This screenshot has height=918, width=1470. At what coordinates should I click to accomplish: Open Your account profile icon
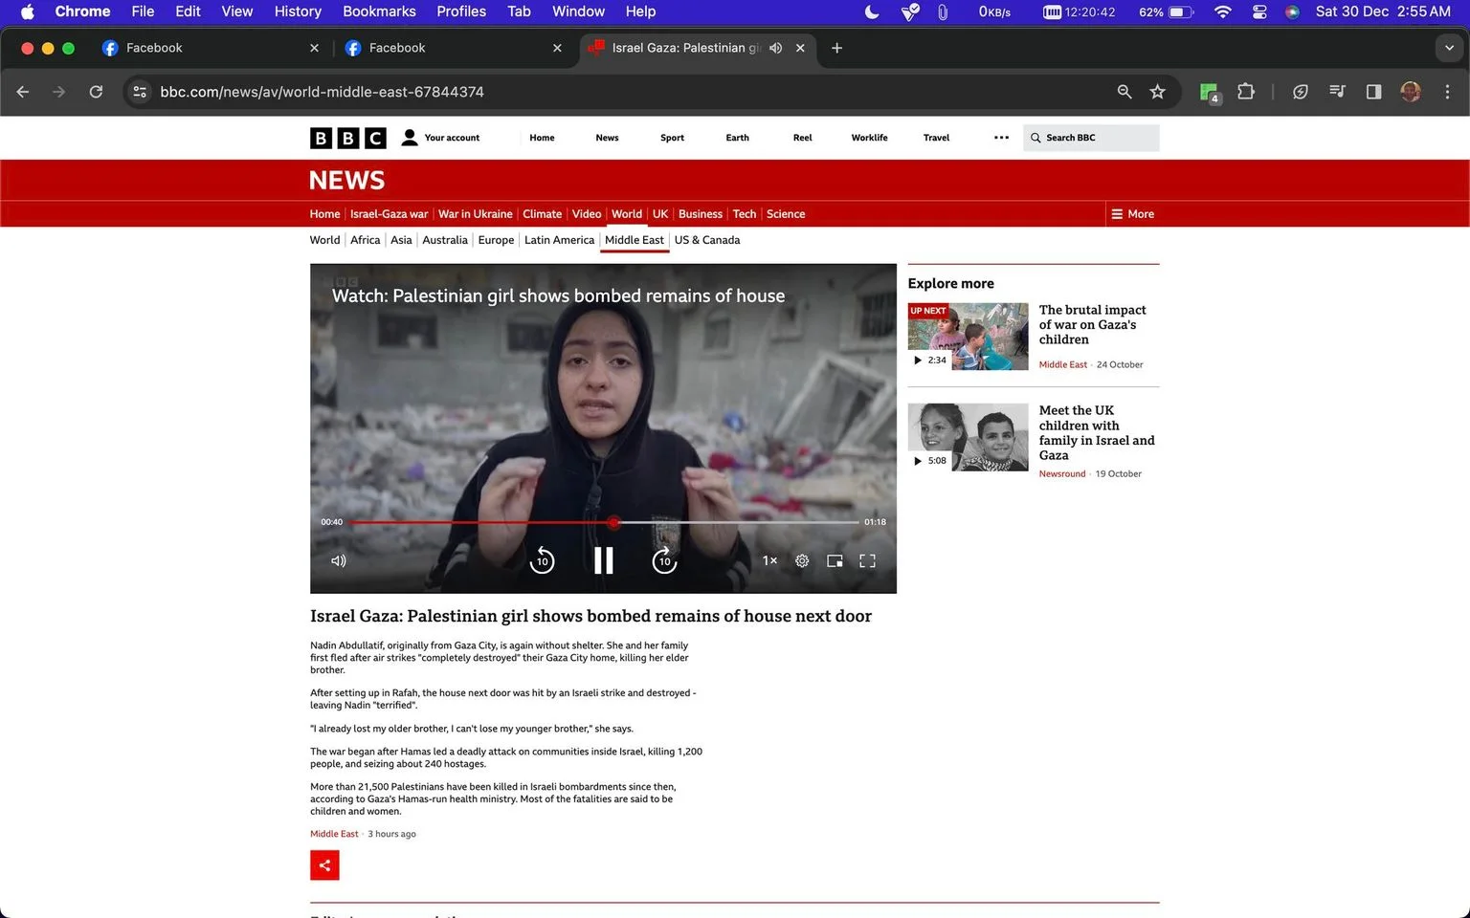tap(410, 138)
